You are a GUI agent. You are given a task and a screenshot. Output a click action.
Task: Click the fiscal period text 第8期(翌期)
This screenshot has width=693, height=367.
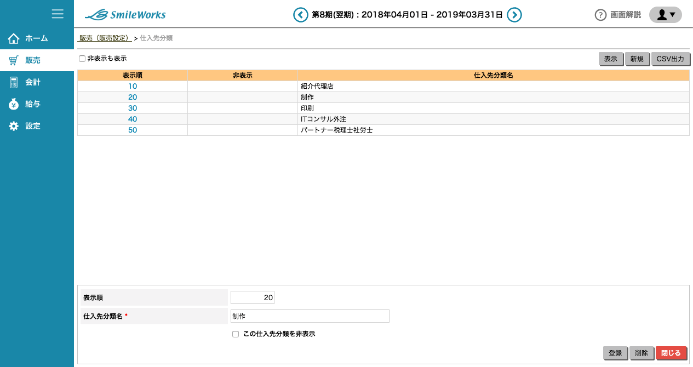pyautogui.click(x=334, y=15)
